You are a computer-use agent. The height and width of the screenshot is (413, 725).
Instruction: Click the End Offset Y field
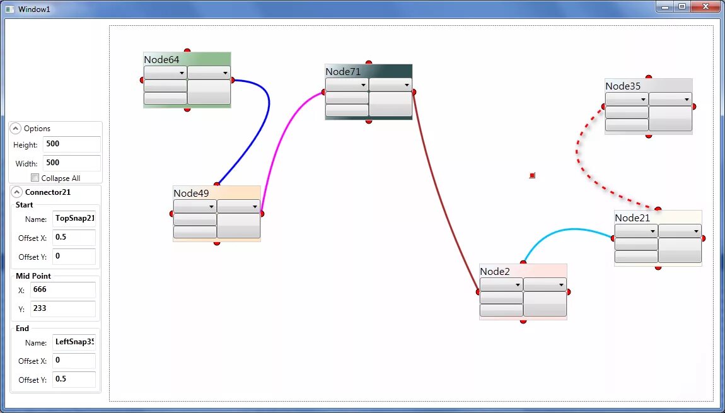tap(74, 380)
